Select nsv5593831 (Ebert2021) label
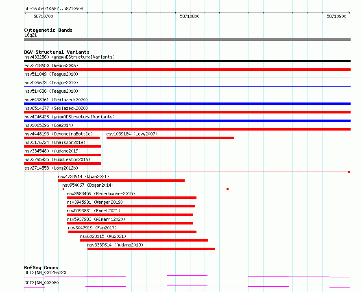362x292 pixels. pyautogui.click(x=94, y=211)
